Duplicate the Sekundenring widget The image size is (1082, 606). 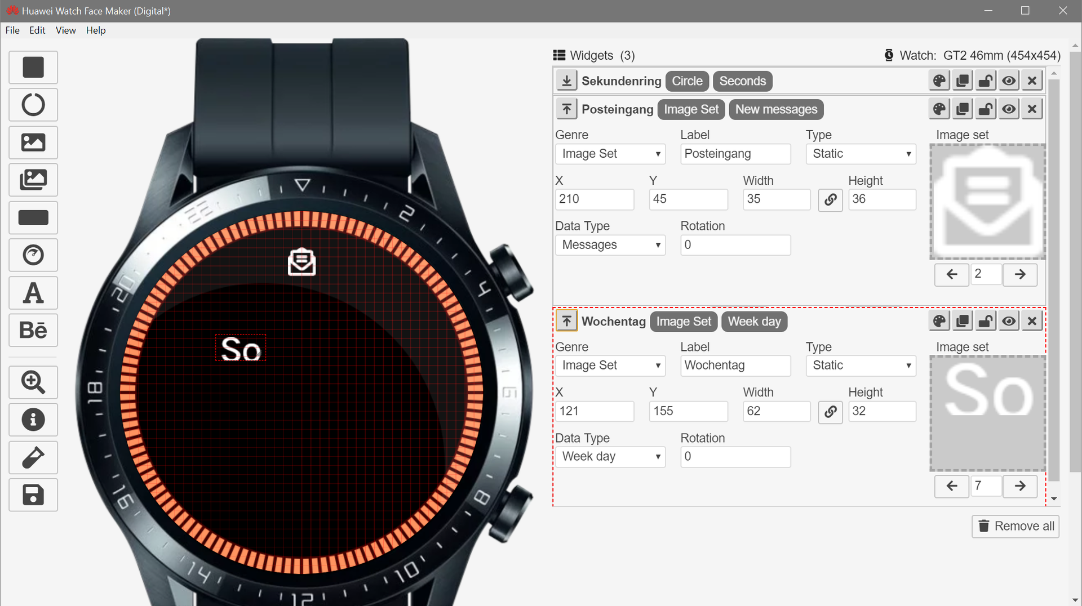(963, 81)
